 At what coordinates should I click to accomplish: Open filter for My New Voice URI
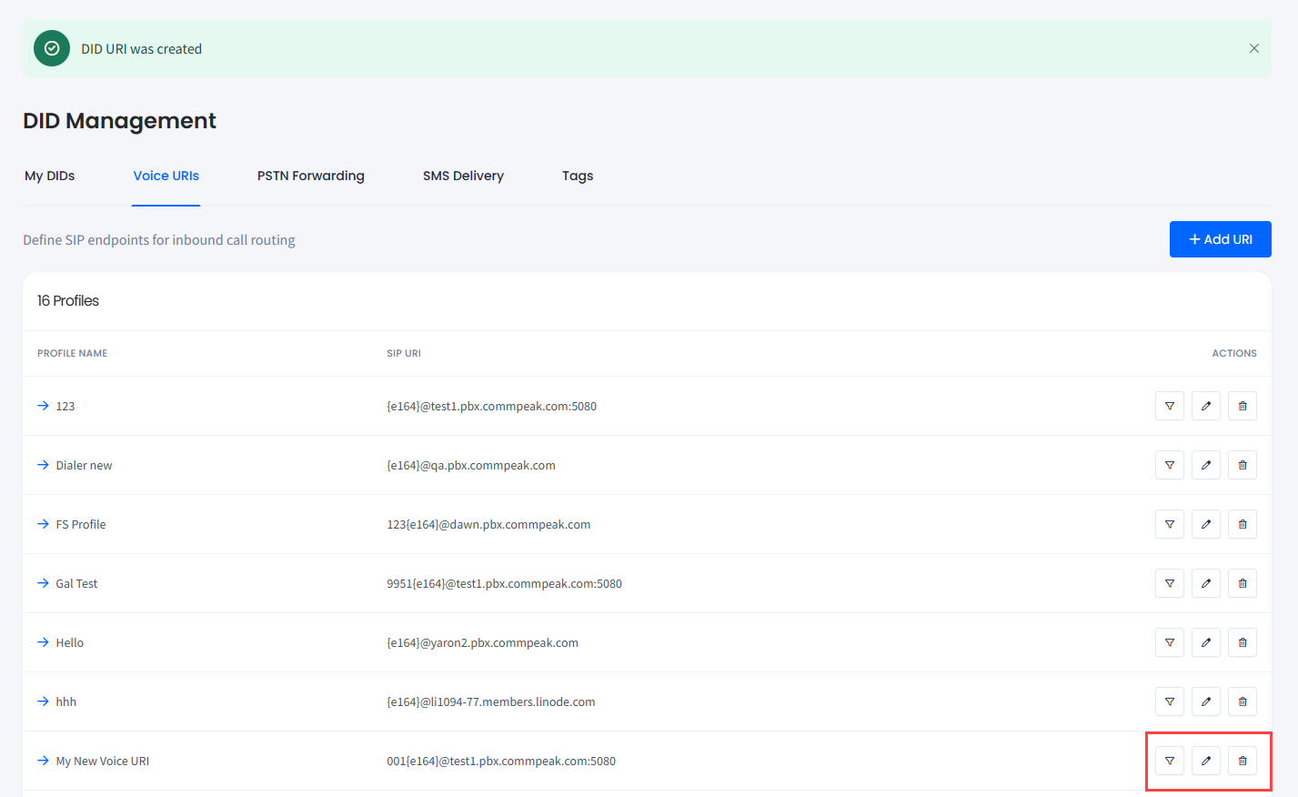[x=1170, y=761]
